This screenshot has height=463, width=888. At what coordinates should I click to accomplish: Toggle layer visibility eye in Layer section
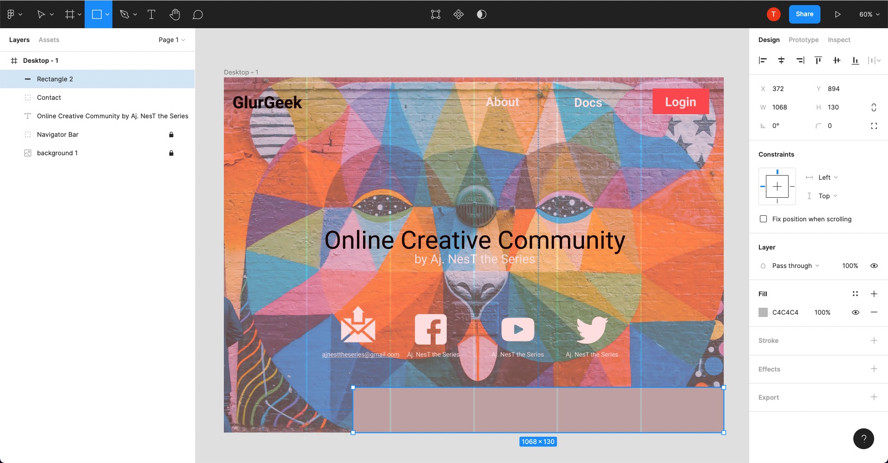click(874, 266)
